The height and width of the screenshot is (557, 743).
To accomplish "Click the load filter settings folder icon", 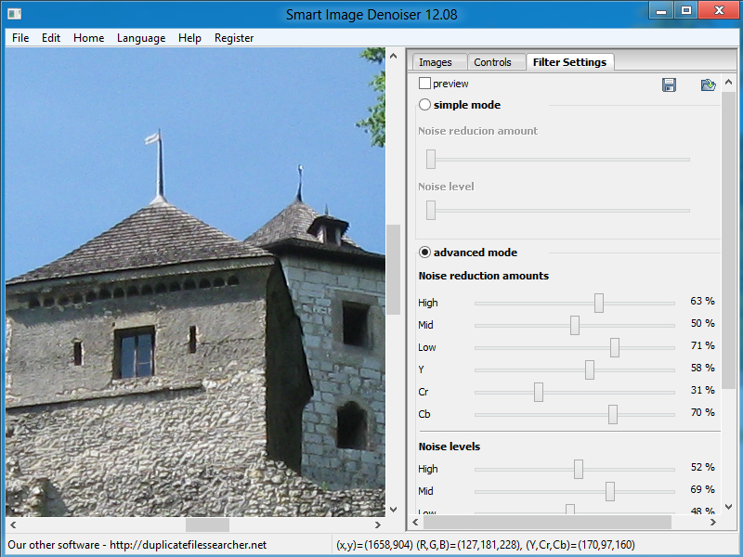I will [708, 84].
